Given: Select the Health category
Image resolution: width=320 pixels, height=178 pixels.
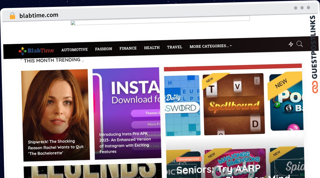Looking at the screenshot, I should coord(152,48).
